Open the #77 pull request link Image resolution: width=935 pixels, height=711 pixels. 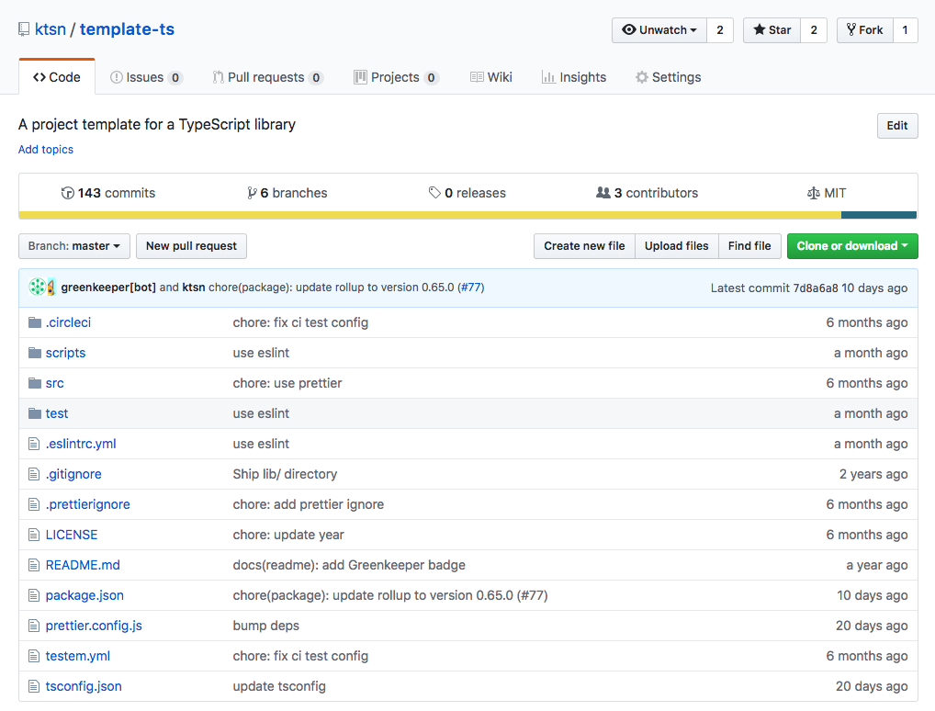[471, 288]
